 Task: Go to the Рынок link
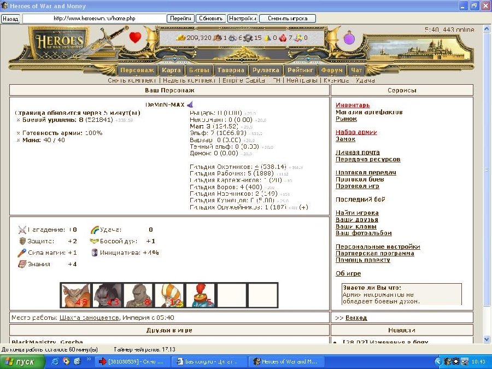[x=346, y=119]
